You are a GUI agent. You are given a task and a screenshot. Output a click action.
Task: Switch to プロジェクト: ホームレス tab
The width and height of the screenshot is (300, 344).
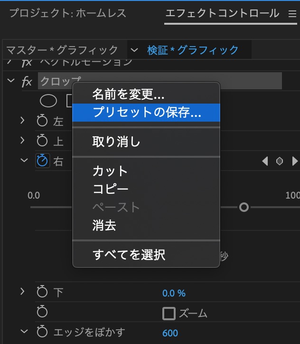pos(67,13)
